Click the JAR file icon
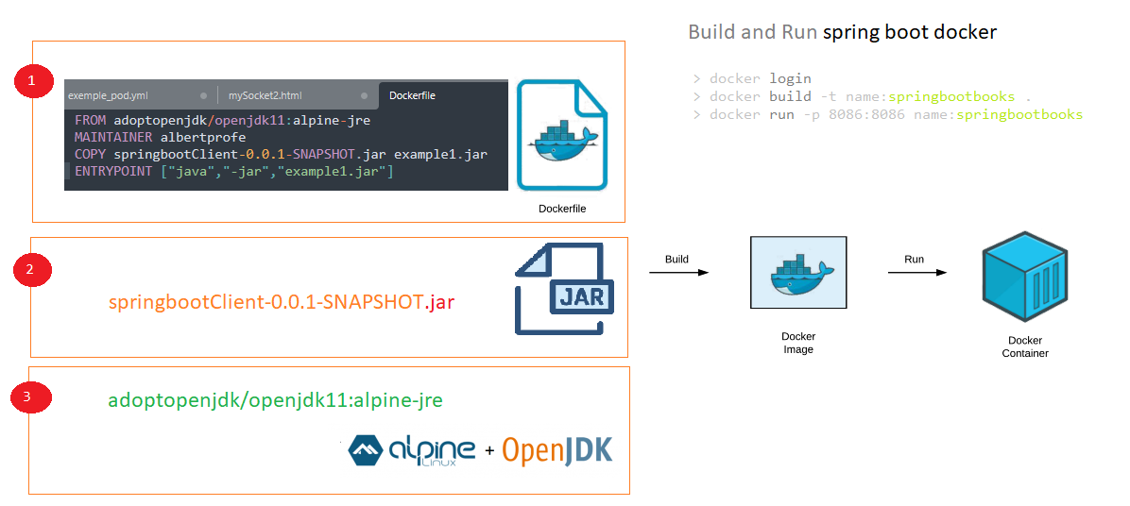1130x506 pixels. pos(564,289)
